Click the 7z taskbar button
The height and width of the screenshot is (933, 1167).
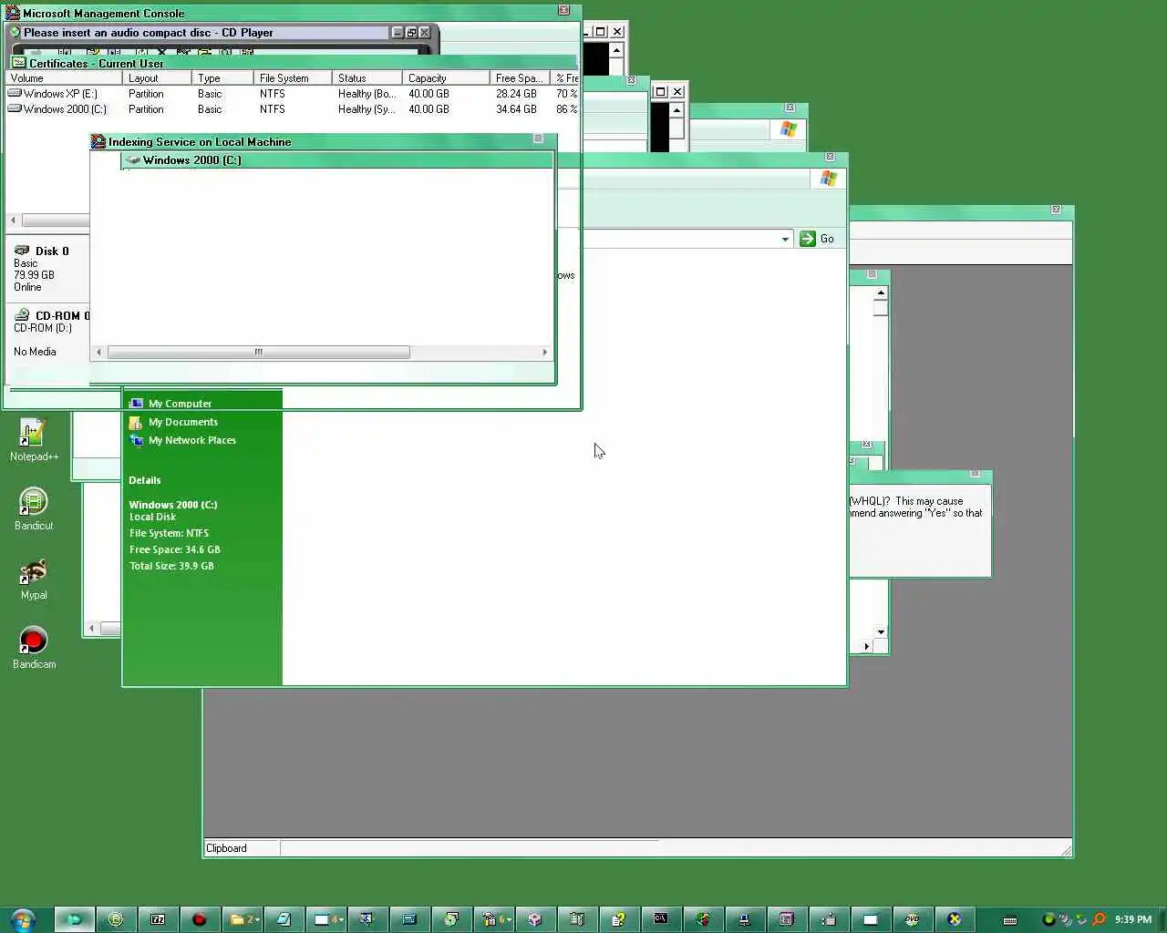[158, 919]
